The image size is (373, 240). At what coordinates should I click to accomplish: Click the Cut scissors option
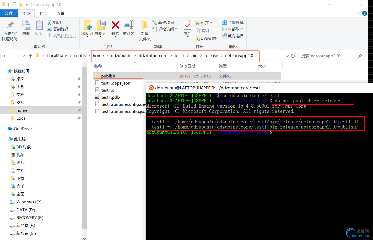(54, 23)
